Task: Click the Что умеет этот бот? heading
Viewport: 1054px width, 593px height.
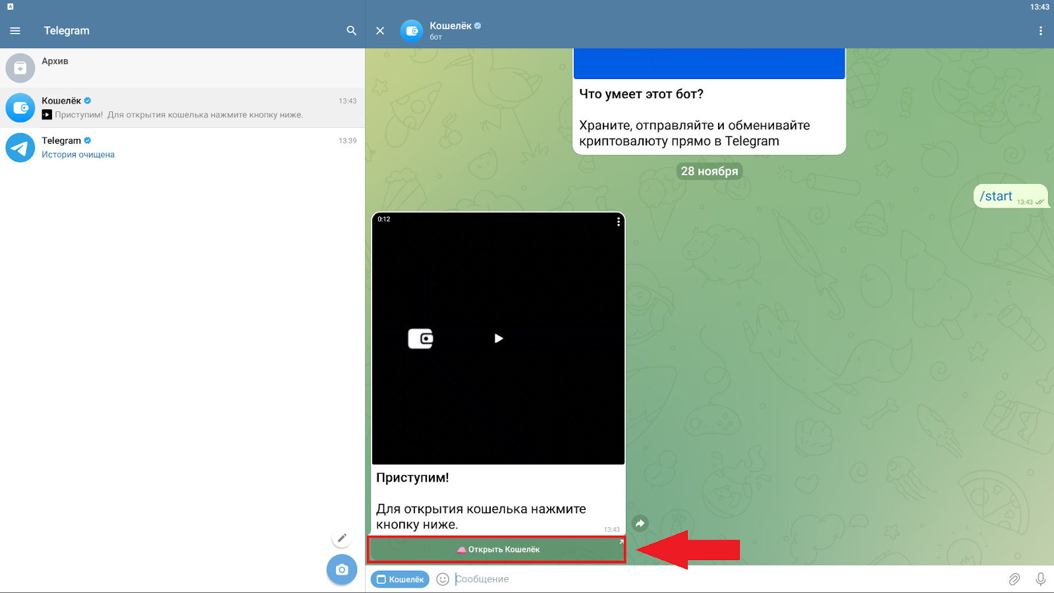Action: [x=641, y=94]
